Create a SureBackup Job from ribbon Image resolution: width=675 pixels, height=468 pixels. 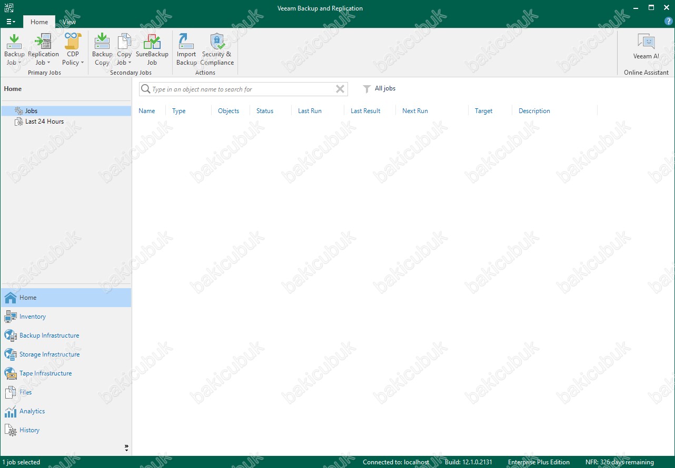click(152, 49)
